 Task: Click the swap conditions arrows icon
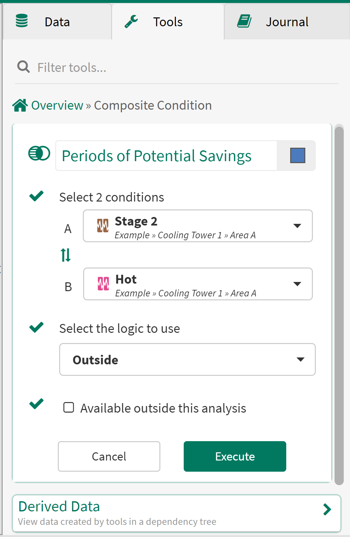click(x=66, y=255)
